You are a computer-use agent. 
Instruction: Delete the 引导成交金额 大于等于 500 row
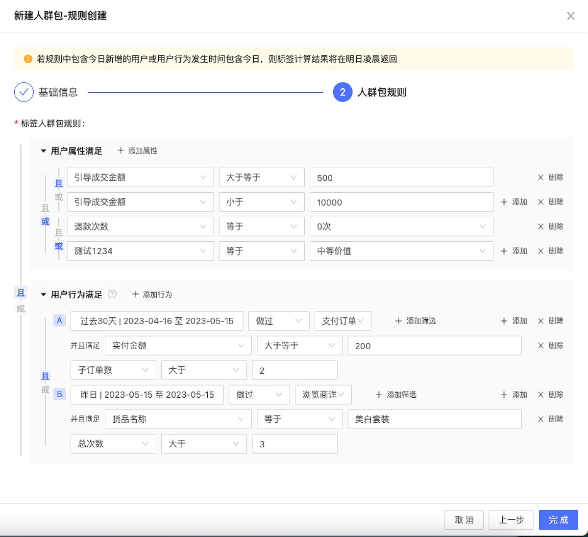click(551, 178)
